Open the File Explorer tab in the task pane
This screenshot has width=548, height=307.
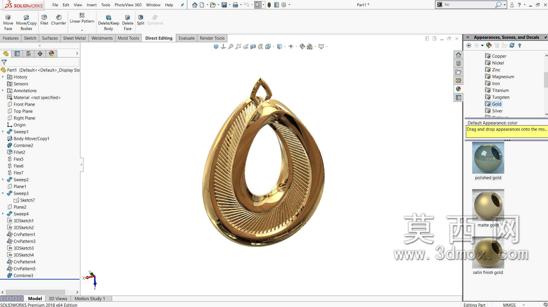click(458, 72)
